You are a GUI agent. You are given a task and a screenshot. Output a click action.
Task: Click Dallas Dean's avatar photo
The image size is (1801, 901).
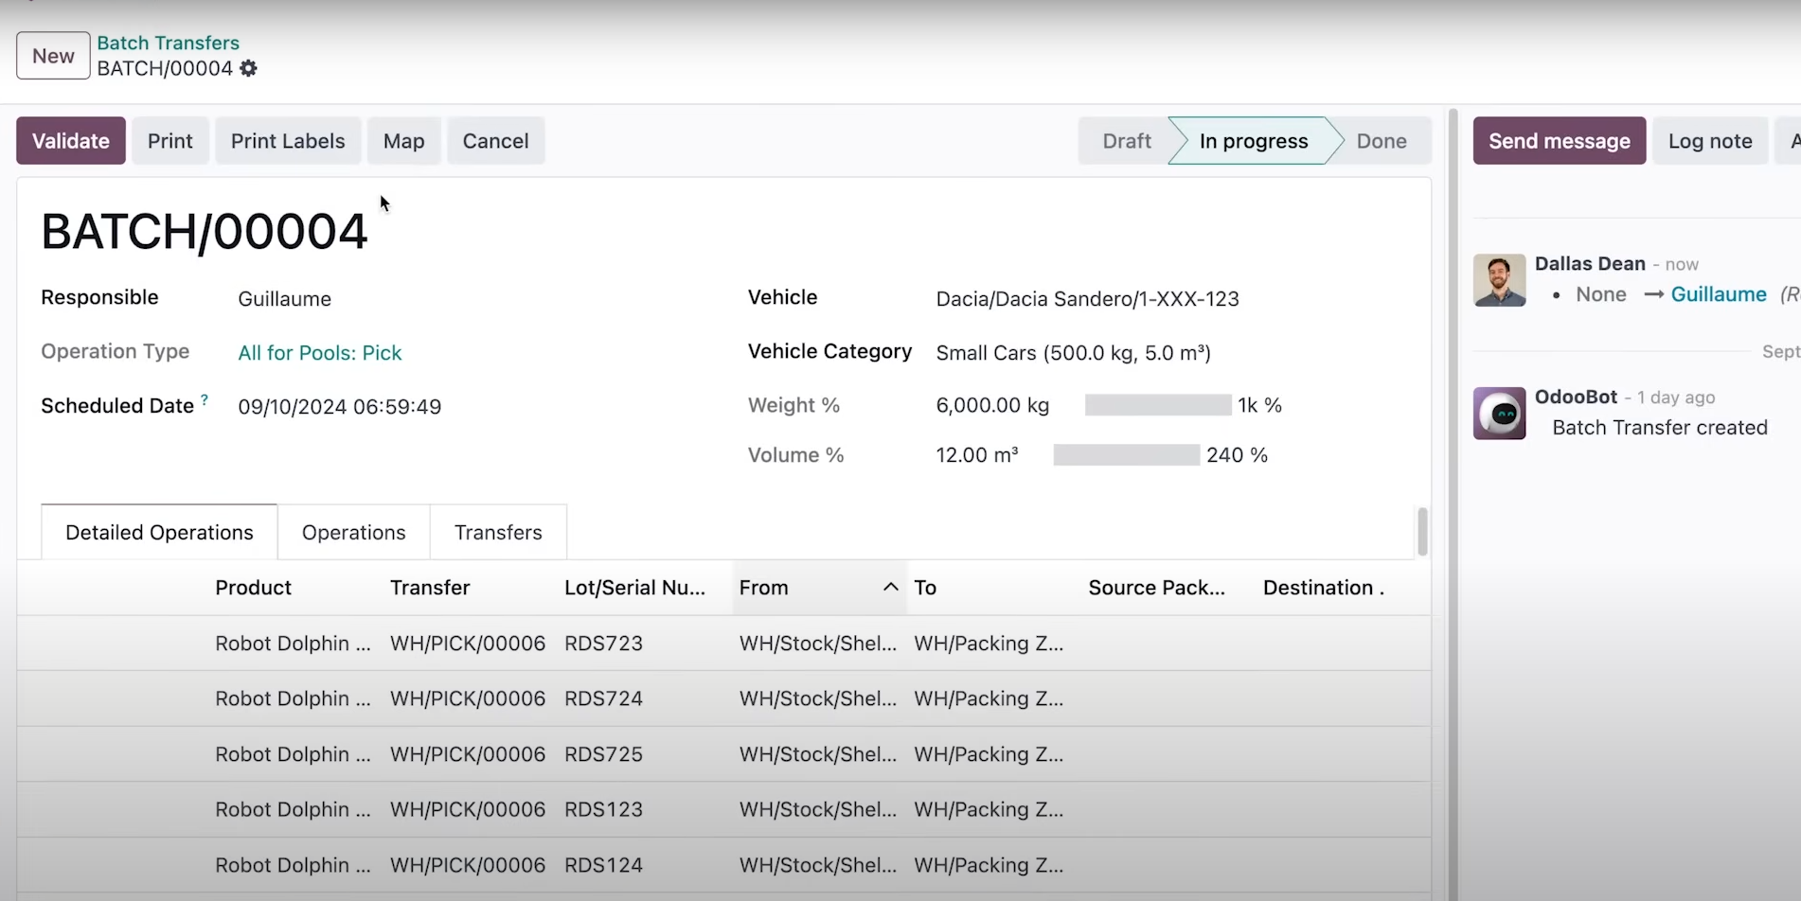pos(1499,280)
